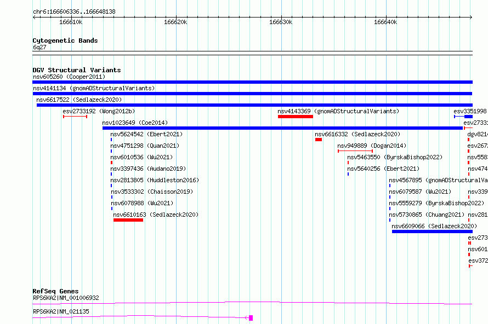
Task: Click the magenta exon block of NM_021135
Action: click(x=251, y=318)
